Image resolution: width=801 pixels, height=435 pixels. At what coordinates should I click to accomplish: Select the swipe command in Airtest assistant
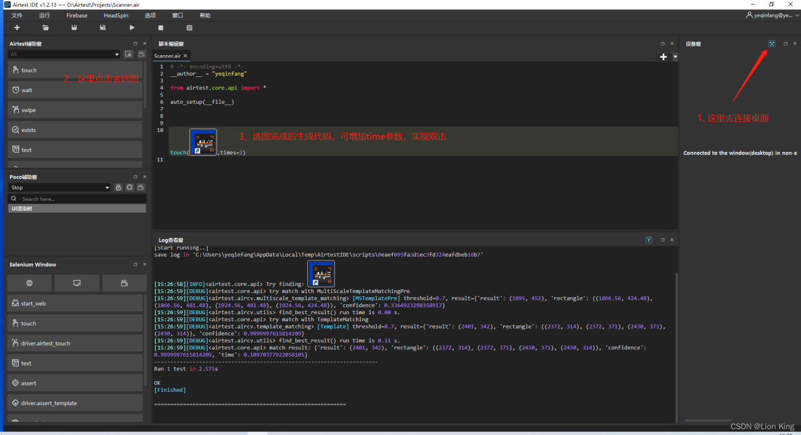point(75,110)
